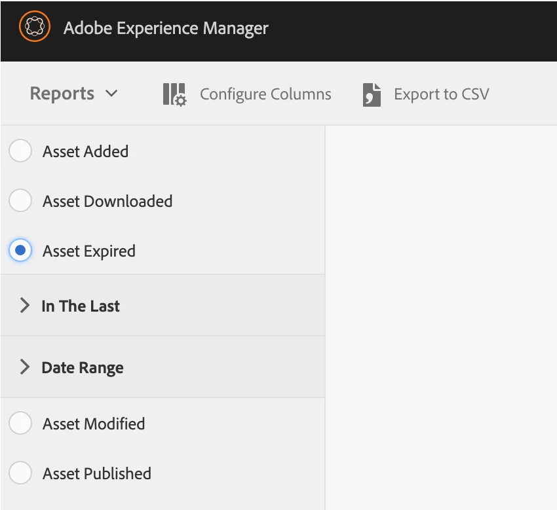Click the Reports heading label
This screenshot has width=557, height=510.
point(62,94)
